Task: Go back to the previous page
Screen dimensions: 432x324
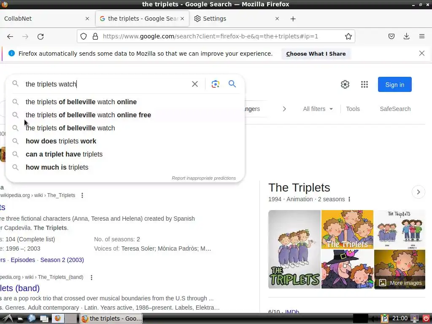Action: [10, 36]
